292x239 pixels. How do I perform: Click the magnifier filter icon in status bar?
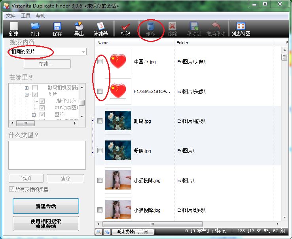[99, 232]
